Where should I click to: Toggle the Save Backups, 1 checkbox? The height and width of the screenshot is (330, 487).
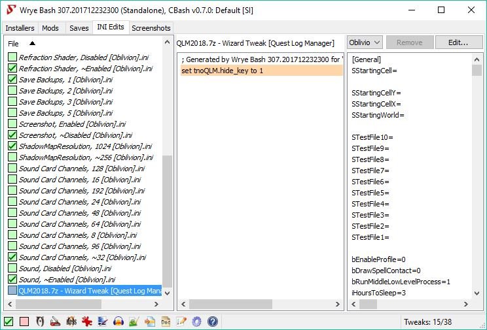(12, 80)
